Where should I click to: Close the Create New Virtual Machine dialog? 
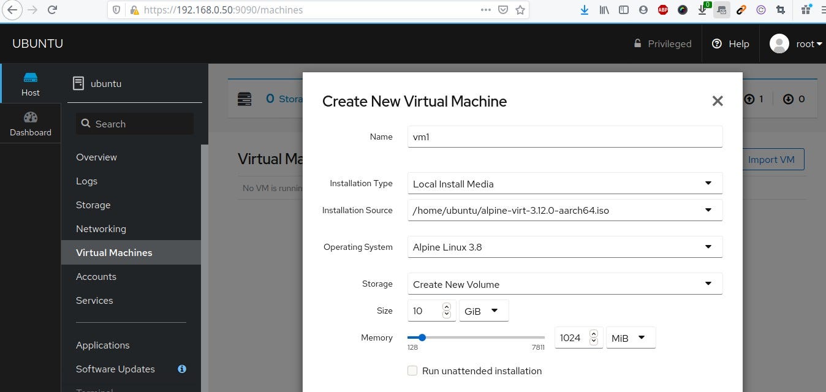point(718,101)
